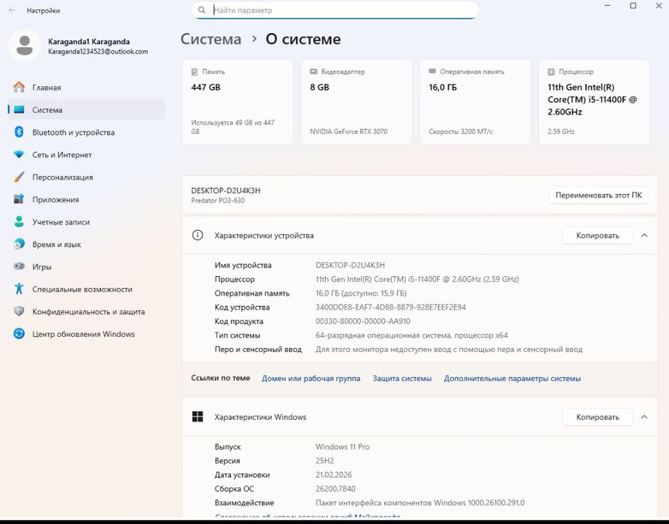This screenshot has width=669, height=524.
Task: Copy device specifications with Копировать button
Action: [597, 236]
